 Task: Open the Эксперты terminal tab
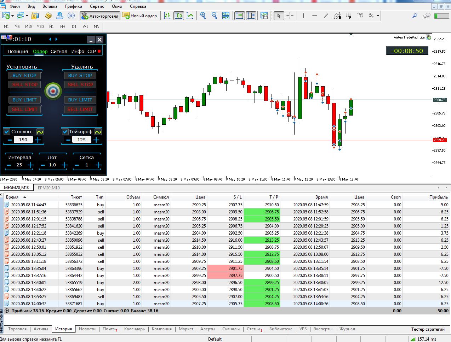pyautogui.click(x=323, y=329)
